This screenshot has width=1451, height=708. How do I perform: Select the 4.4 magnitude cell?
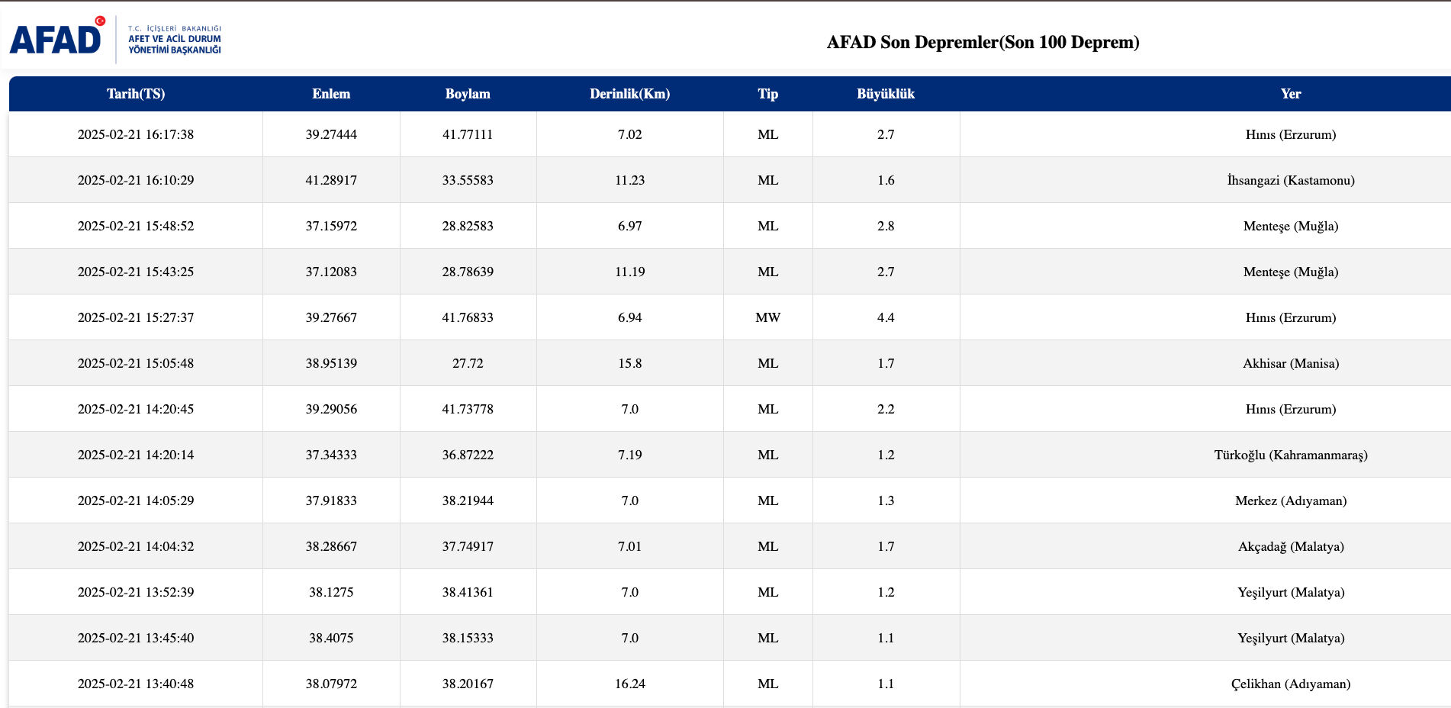pos(885,317)
